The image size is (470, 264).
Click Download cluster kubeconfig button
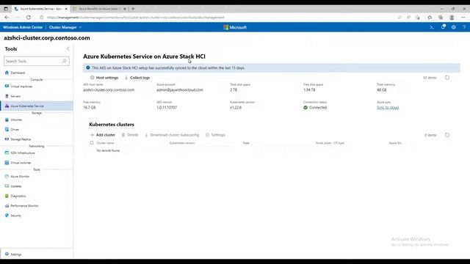(x=172, y=135)
